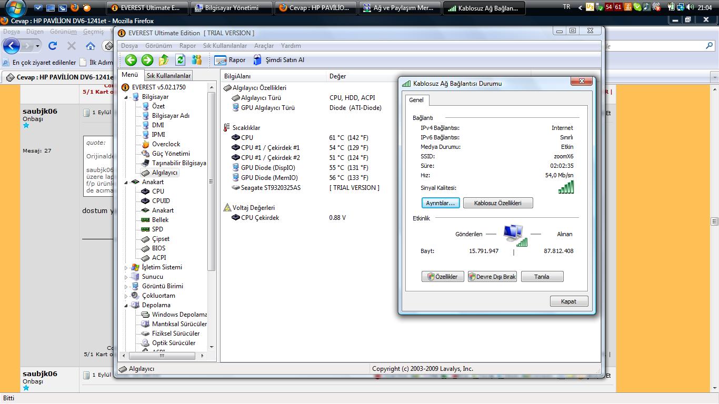Select Bellek tree item
This screenshot has height=404, width=719.
tap(160, 220)
